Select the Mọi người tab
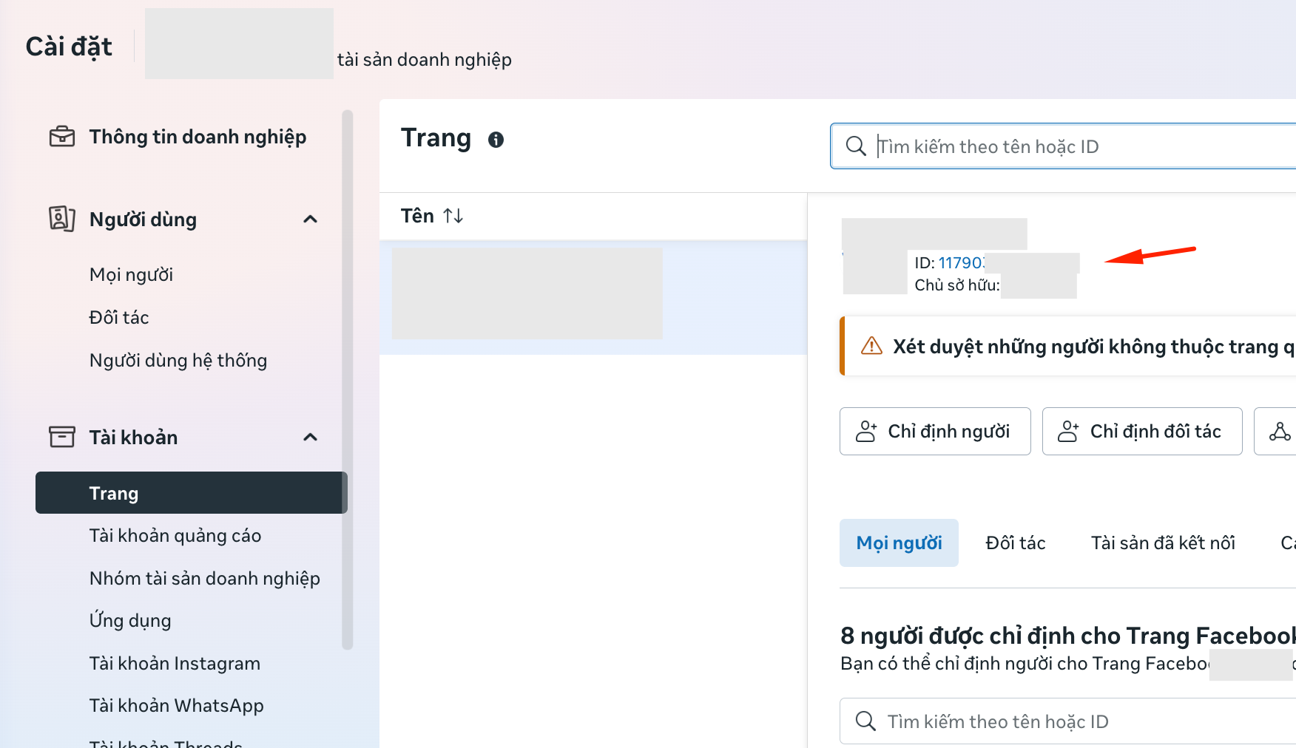This screenshot has height=748, width=1296. pos(899,543)
